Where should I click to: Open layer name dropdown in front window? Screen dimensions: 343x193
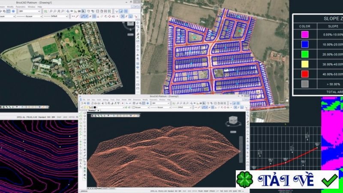click(x=110, y=108)
